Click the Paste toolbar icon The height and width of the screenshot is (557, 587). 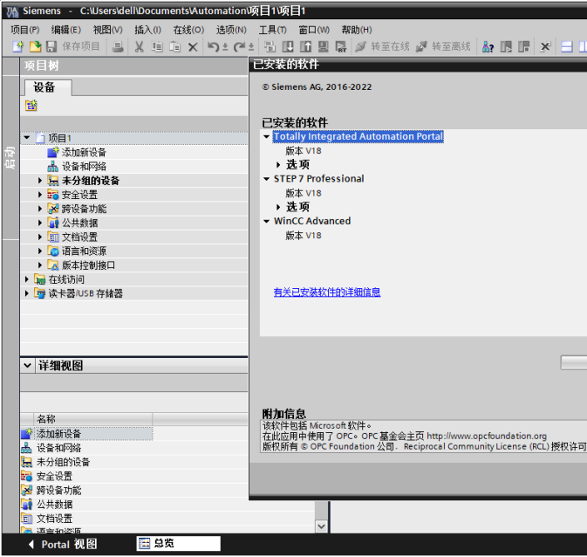(174, 46)
